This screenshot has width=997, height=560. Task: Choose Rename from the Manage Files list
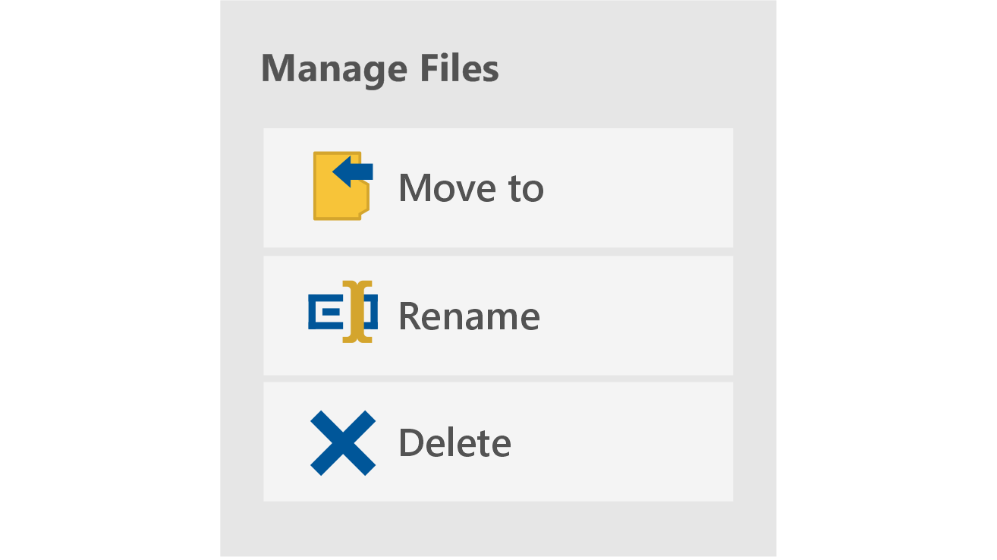click(498, 316)
